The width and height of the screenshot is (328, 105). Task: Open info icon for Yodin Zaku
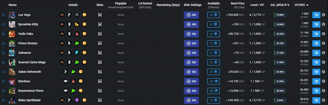tap(324, 34)
